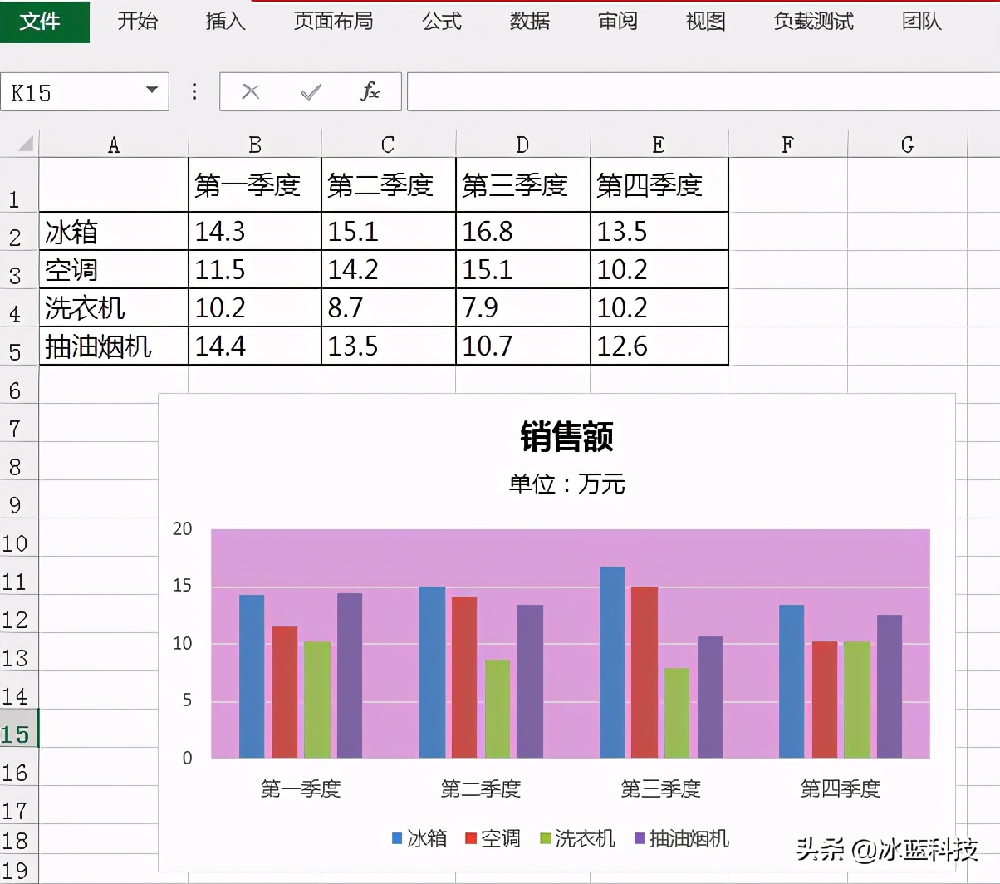Click the 第一季度 axis label on chart
1000x884 pixels.
pos(301,788)
